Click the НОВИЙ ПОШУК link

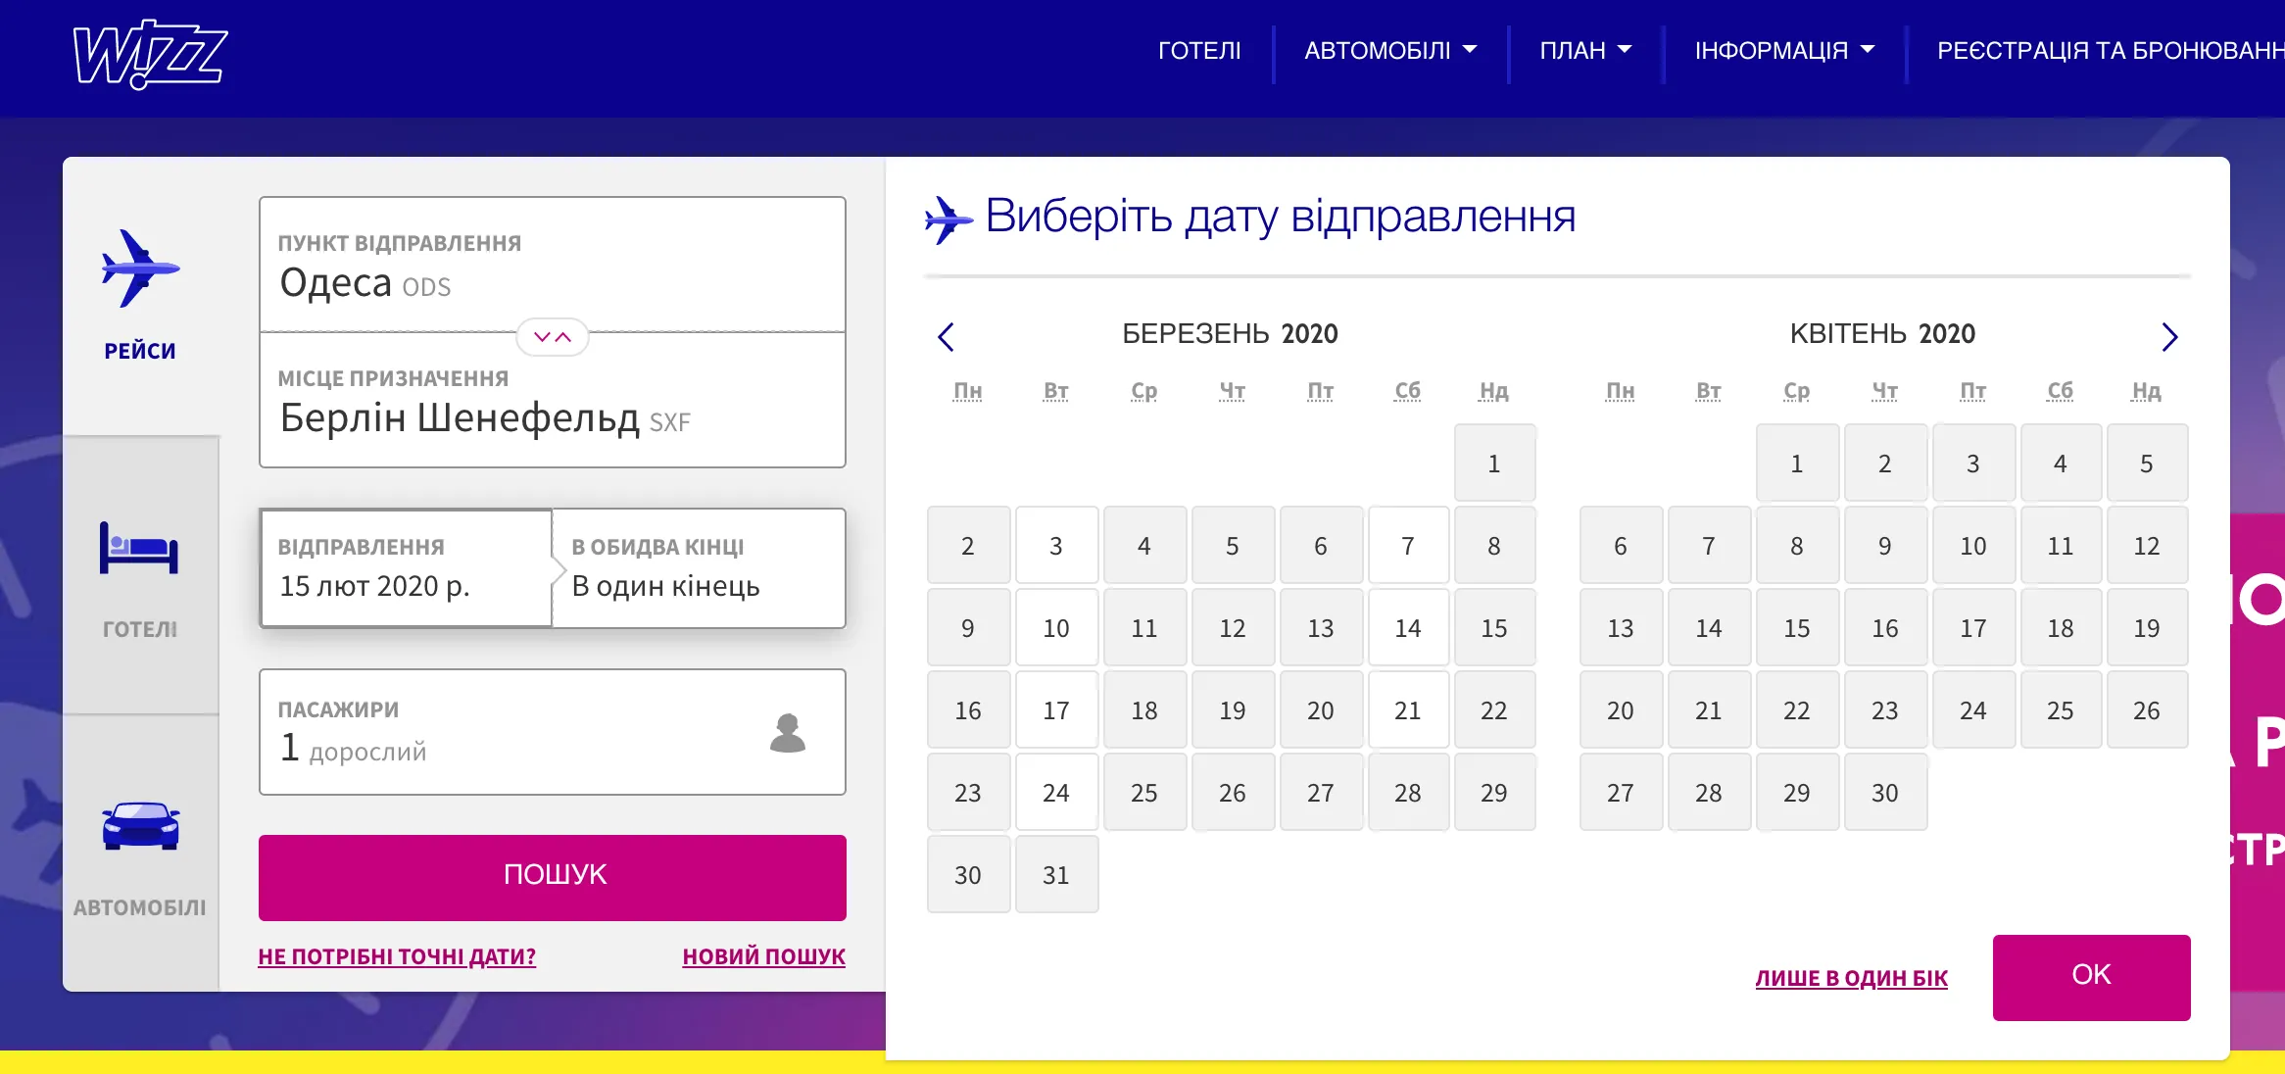pos(762,955)
